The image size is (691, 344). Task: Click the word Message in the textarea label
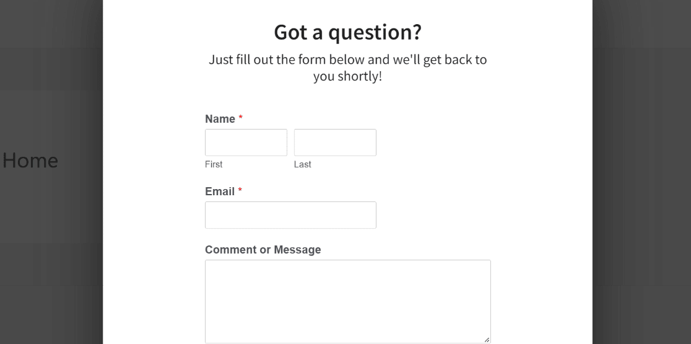(297, 250)
